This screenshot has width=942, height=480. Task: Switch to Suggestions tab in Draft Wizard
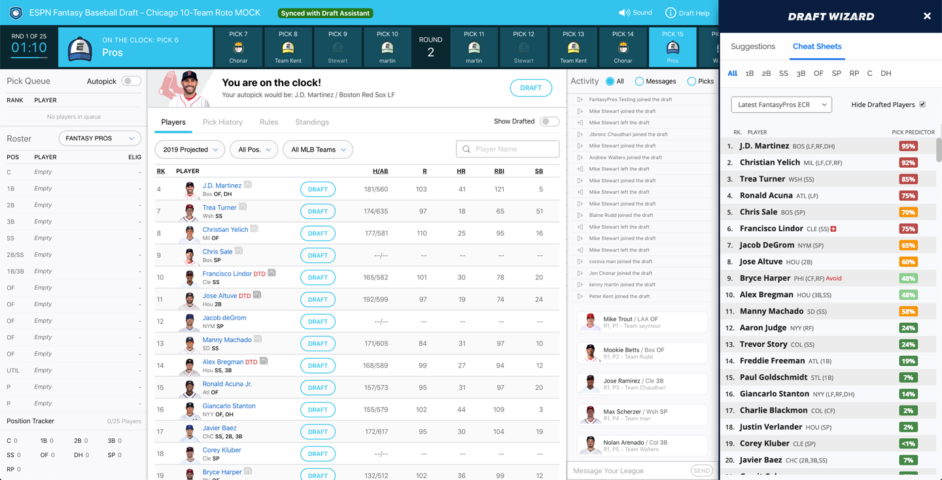point(753,46)
